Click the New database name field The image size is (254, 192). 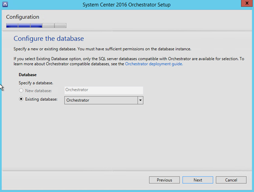click(104, 90)
